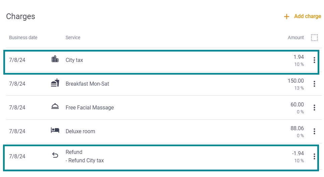Image resolution: width=324 pixels, height=177 pixels.
Task: Click the Amount column header
Action: 296,37
